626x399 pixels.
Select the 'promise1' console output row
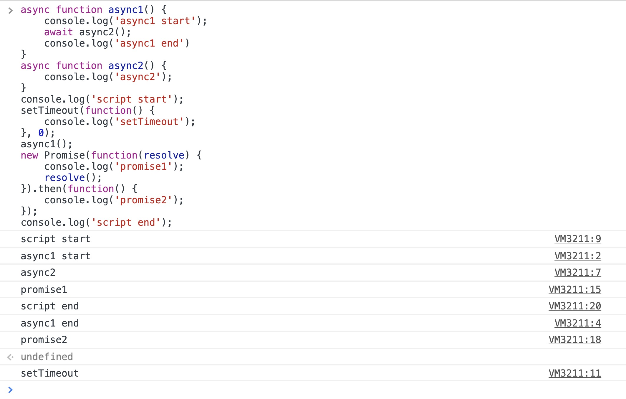pyautogui.click(x=44, y=290)
